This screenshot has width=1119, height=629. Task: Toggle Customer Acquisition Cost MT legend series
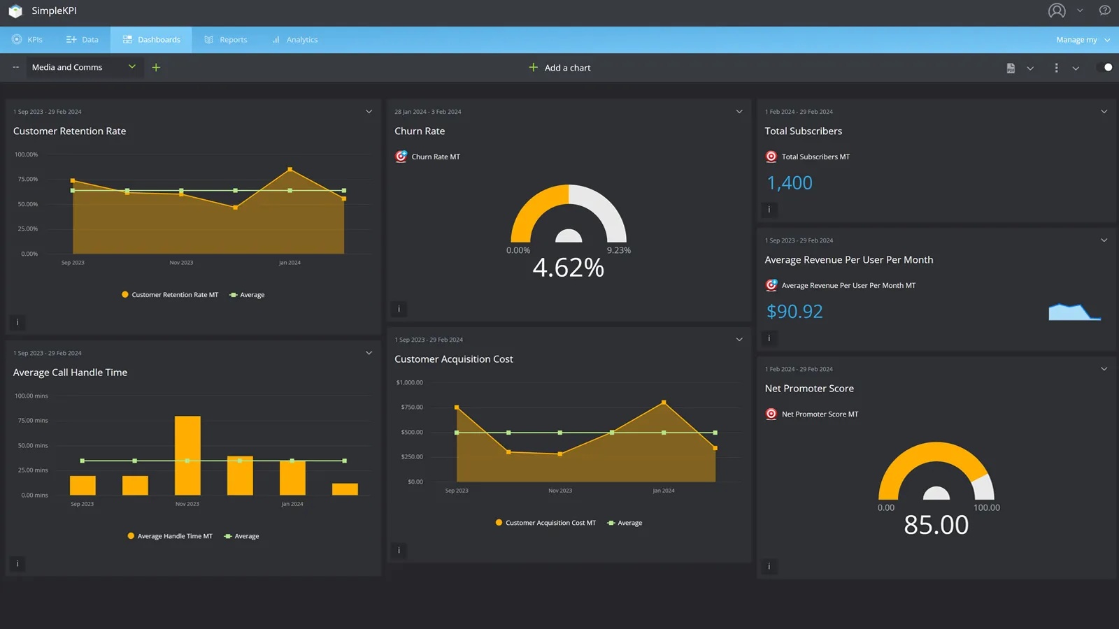[x=546, y=523]
